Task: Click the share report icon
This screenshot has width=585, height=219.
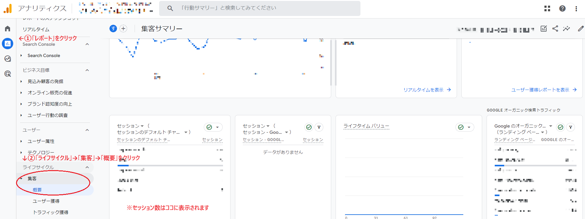Action: 555,29
